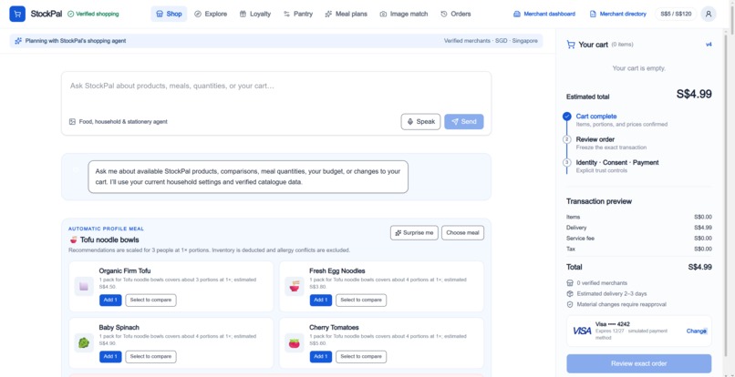Open the Image match tab

tap(404, 14)
